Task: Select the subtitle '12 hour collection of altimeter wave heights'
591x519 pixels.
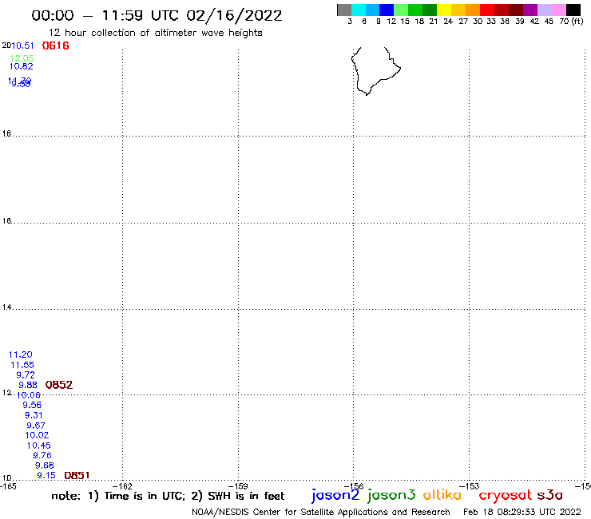Action: [x=155, y=34]
